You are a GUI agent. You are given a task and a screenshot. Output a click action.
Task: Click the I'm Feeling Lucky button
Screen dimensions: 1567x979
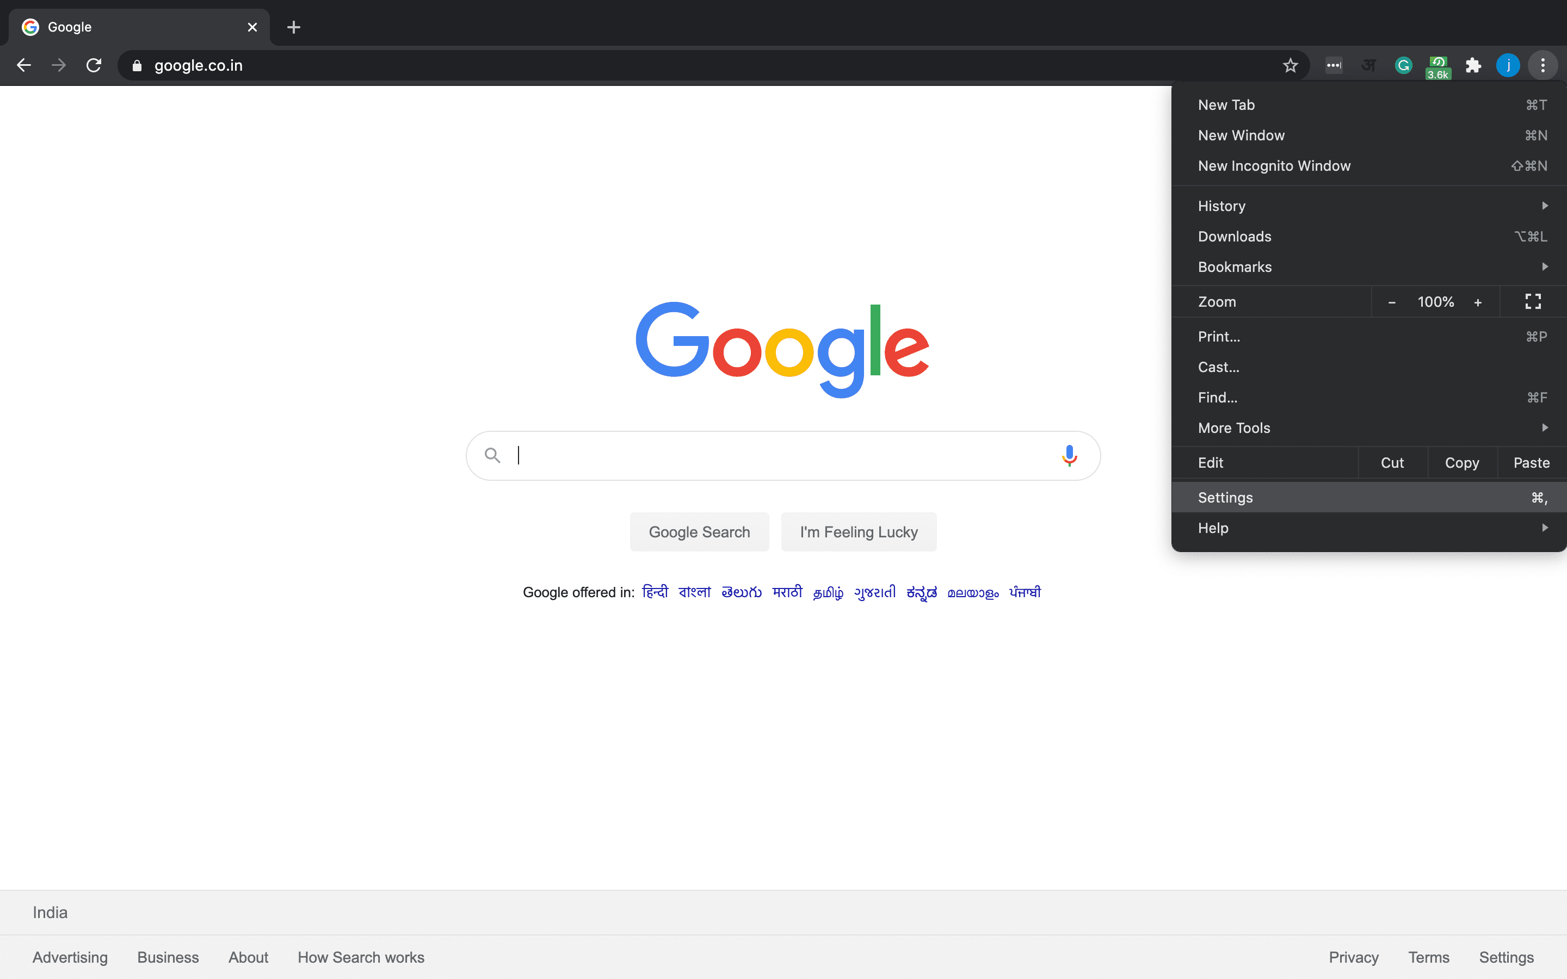pos(860,531)
